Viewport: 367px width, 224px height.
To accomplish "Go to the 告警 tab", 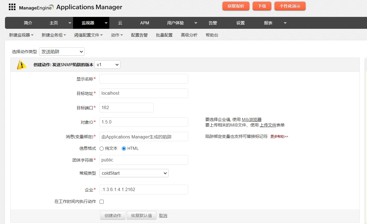I will coord(213,23).
